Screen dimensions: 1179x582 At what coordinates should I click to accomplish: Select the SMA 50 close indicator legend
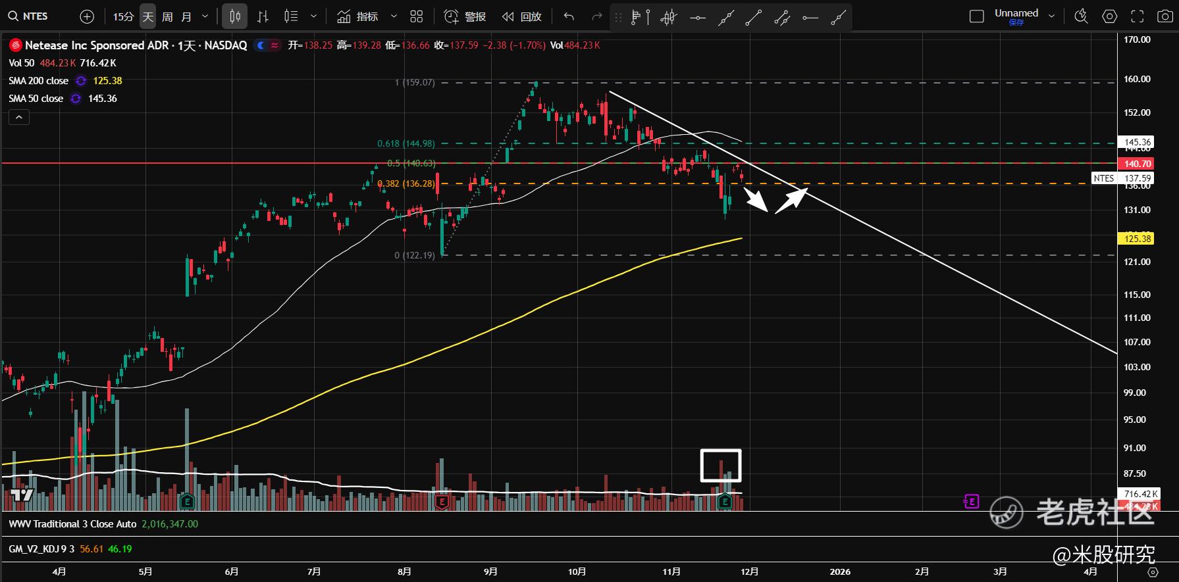point(36,99)
